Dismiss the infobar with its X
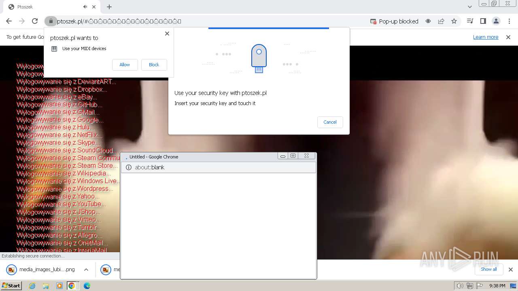The height and width of the screenshot is (291, 518). point(508,37)
